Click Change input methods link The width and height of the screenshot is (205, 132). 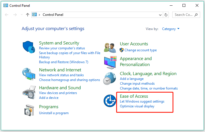pyautogui.click(x=137, y=84)
